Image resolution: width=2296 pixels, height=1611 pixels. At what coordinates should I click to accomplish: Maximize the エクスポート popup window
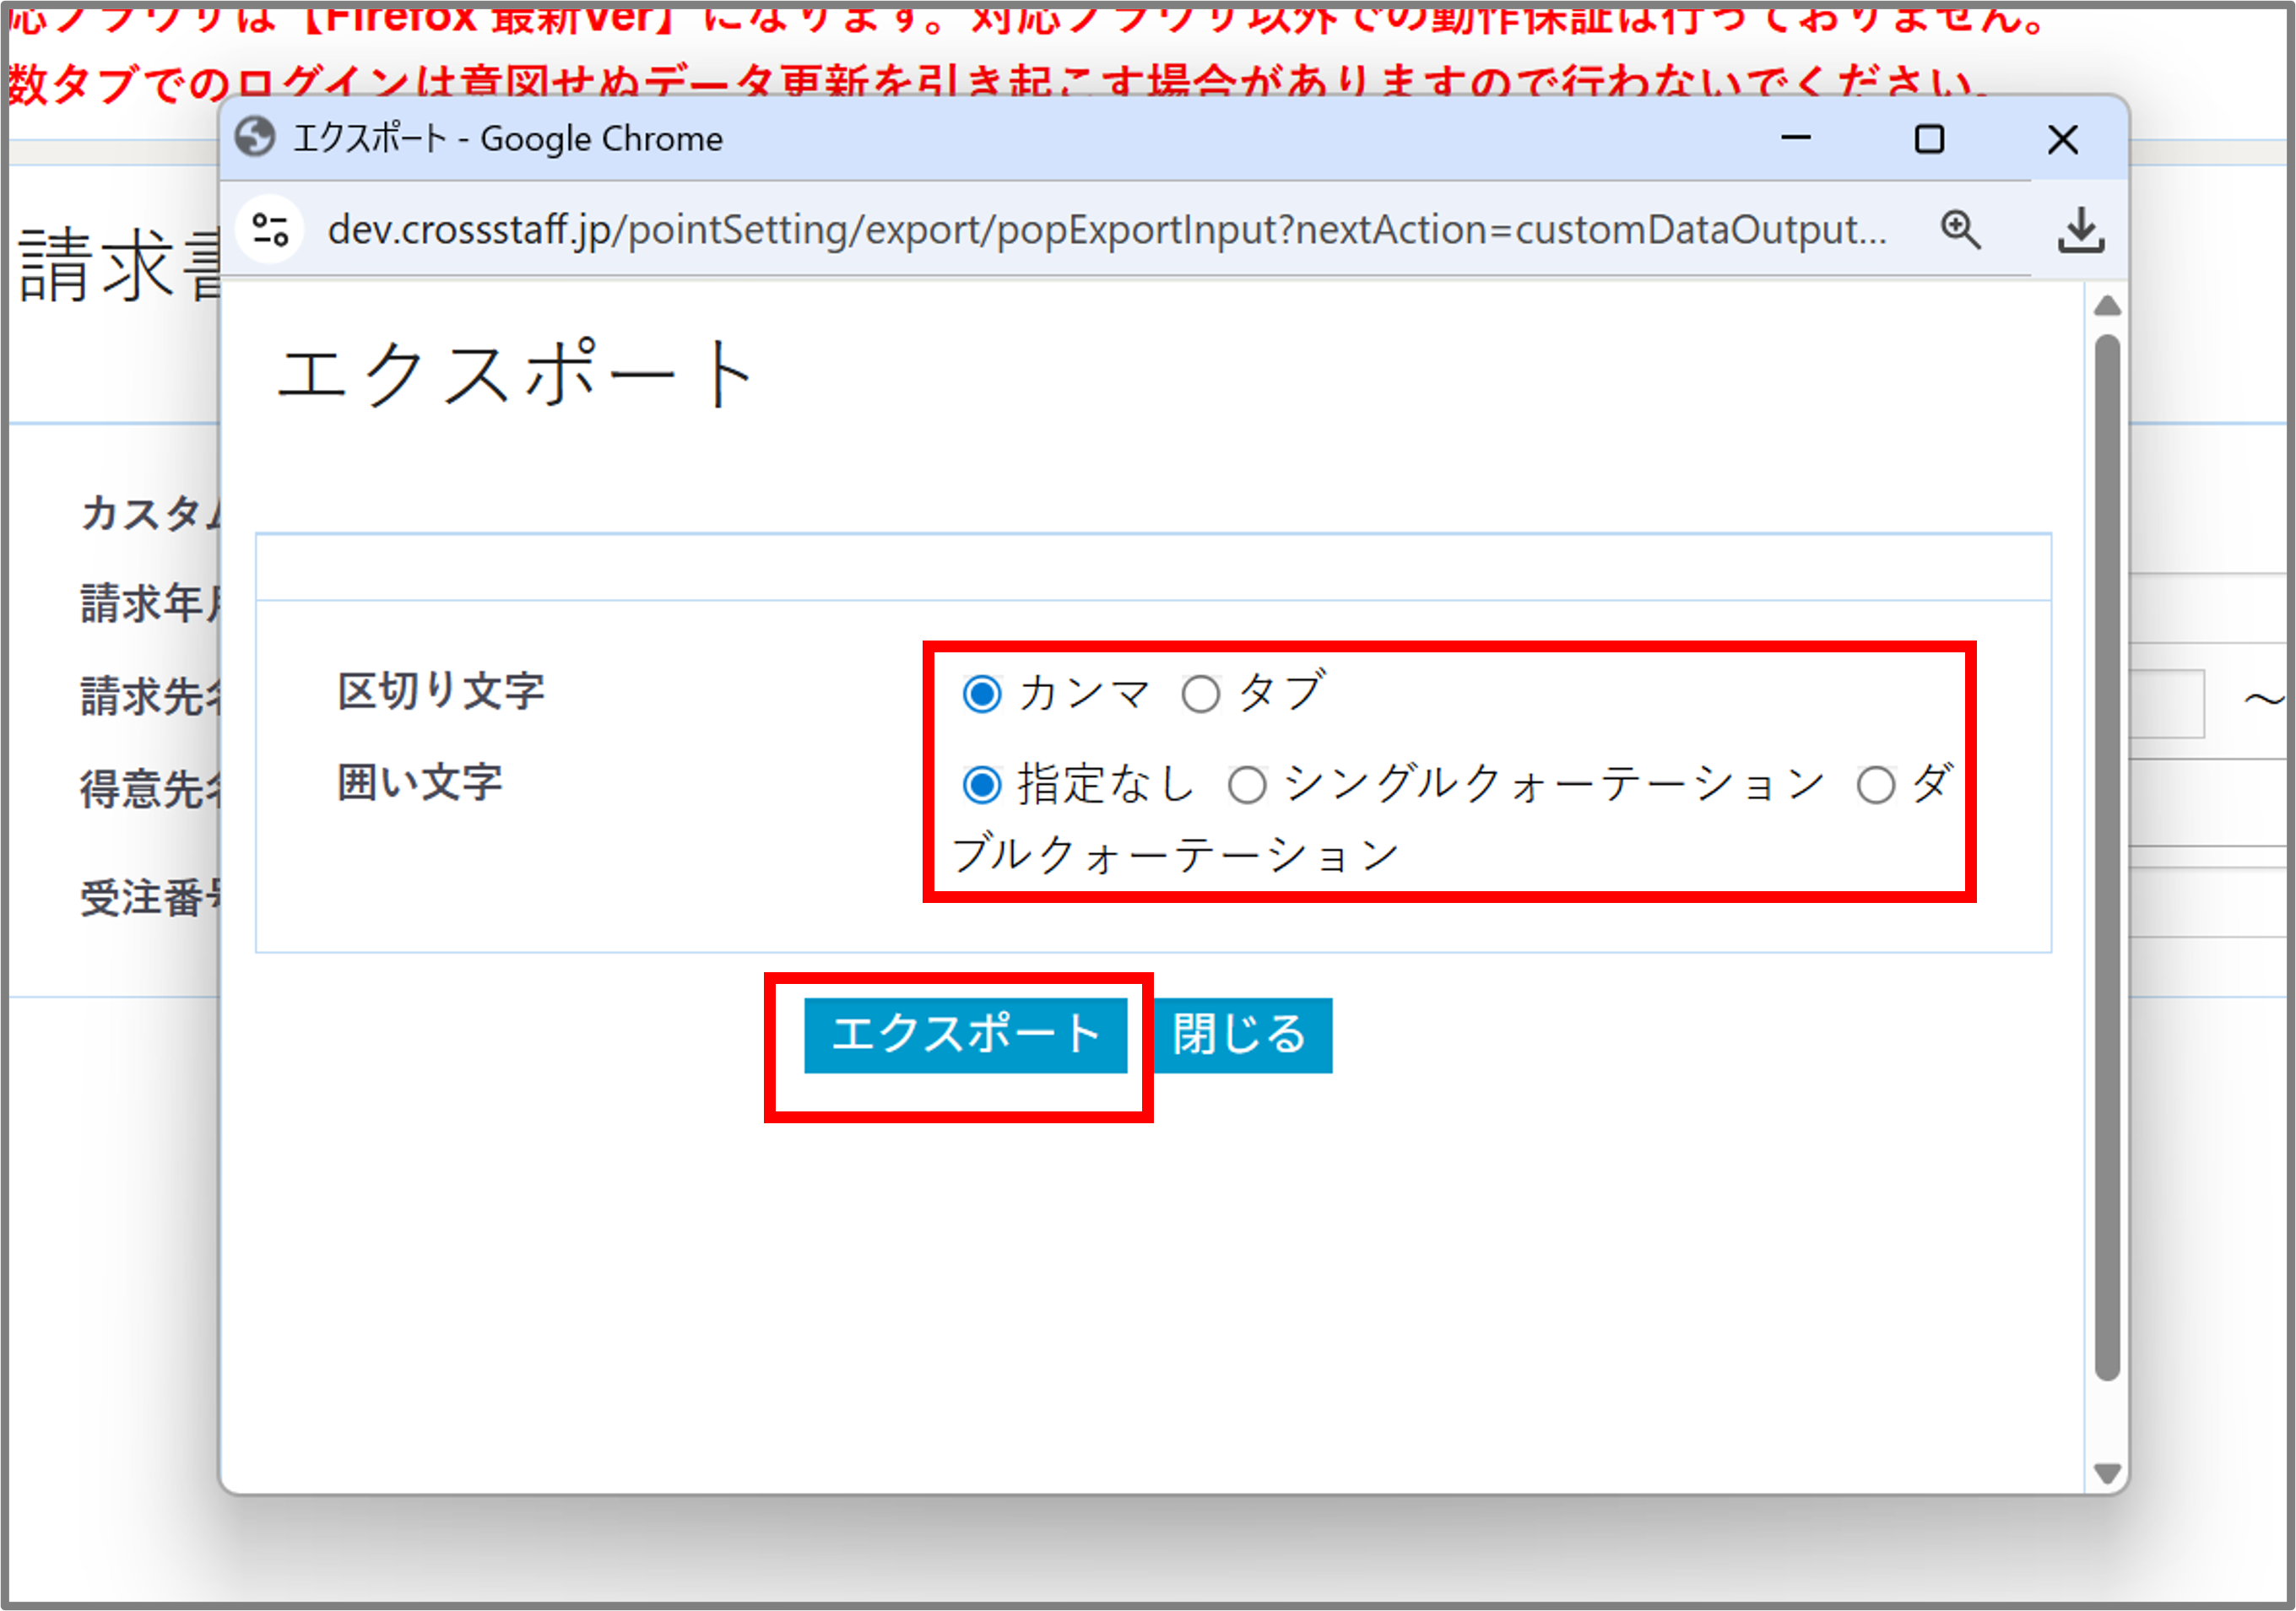tap(1929, 138)
